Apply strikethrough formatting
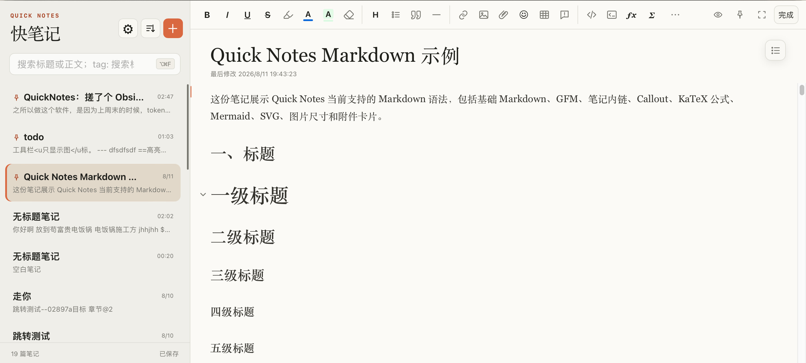The image size is (806, 363). tap(267, 15)
